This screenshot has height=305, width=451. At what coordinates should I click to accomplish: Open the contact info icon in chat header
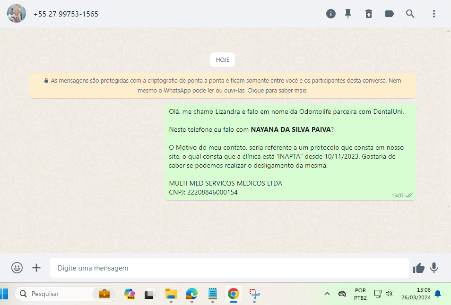coord(331,14)
